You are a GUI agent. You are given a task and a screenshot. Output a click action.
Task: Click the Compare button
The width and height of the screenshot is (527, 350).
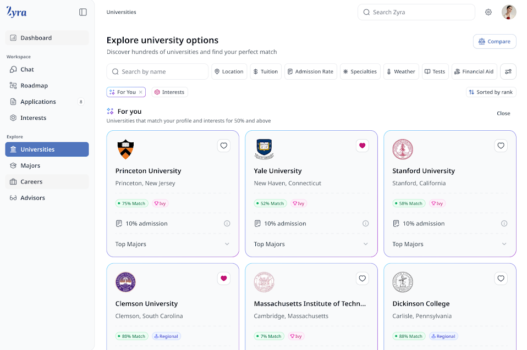pyautogui.click(x=495, y=42)
